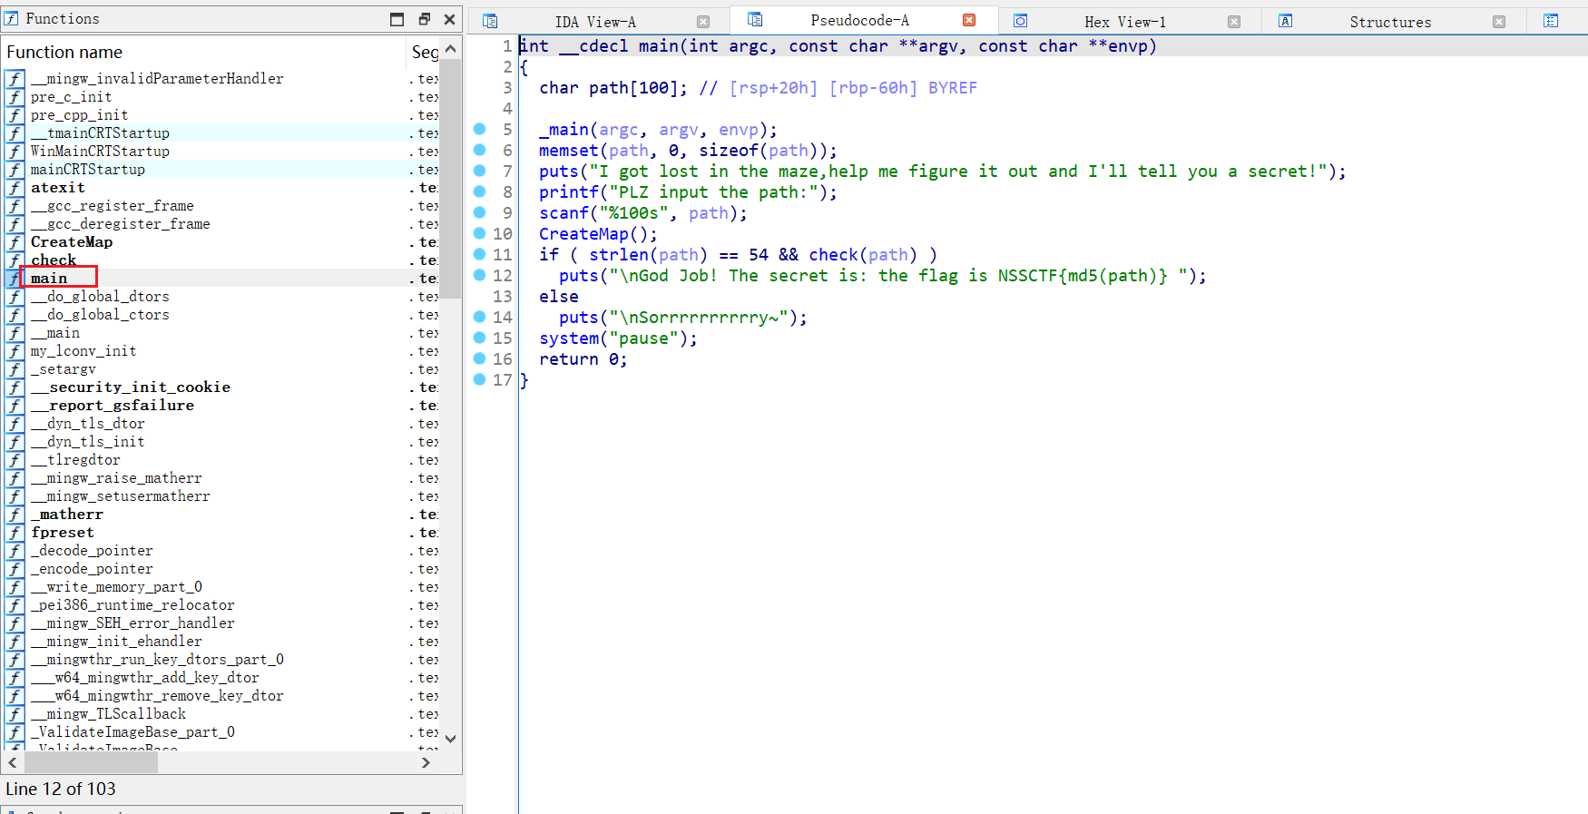
Task: Click the Pseudocode-A tab icon
Action: (x=755, y=20)
